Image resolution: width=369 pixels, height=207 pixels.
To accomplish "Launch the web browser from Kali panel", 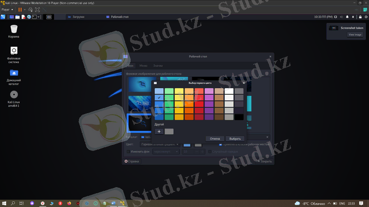I will coord(29,17).
